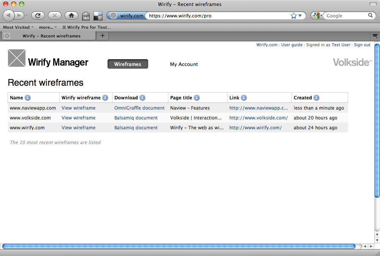Open the http://www.naviewapp.c... link
The width and height of the screenshot is (380, 256).
tap(259, 108)
